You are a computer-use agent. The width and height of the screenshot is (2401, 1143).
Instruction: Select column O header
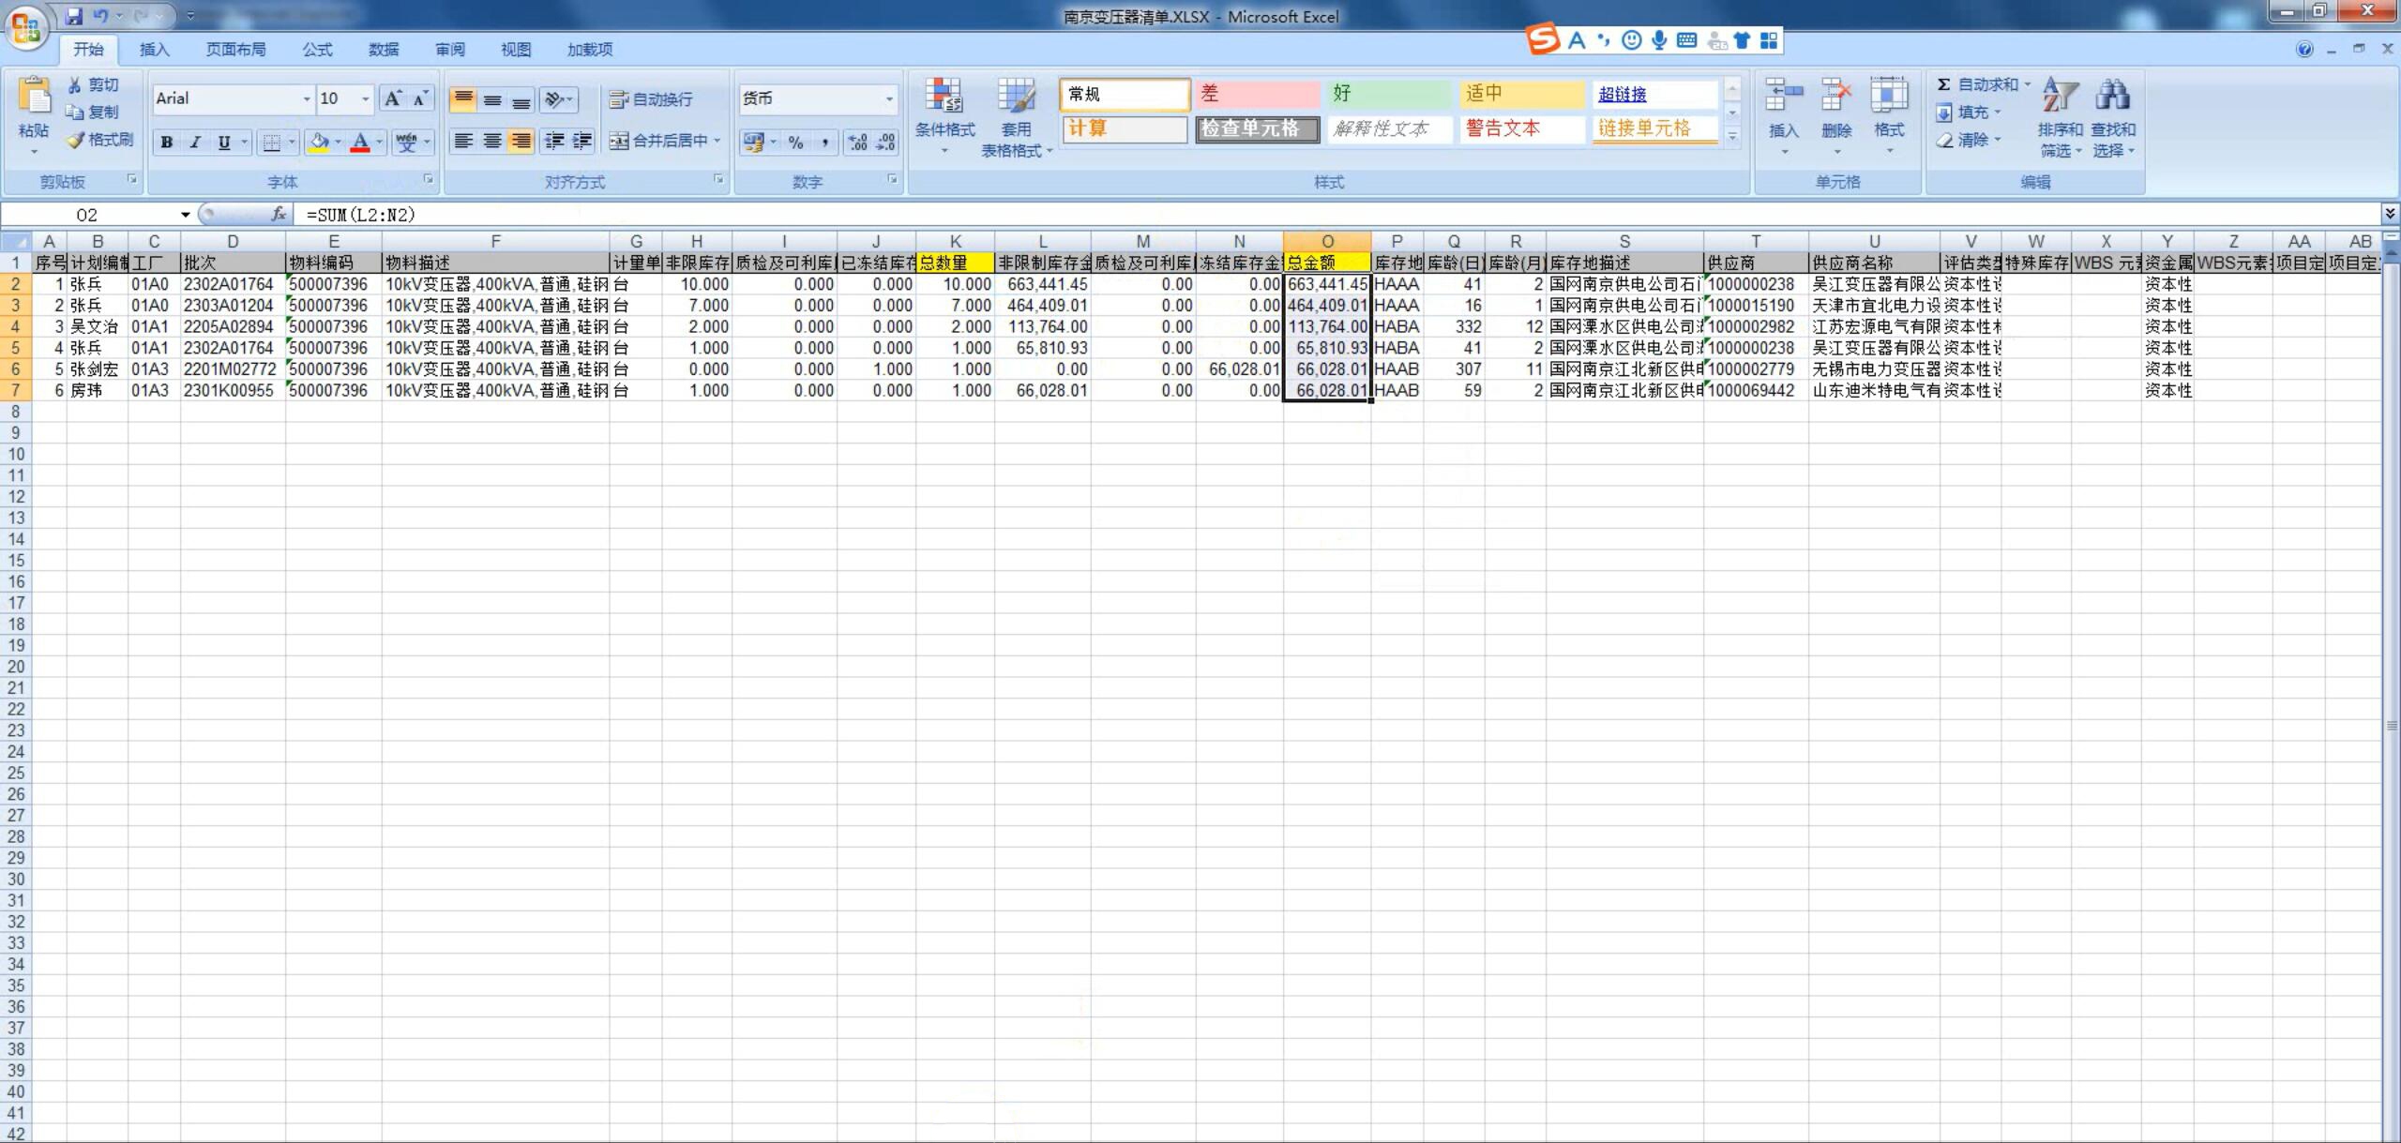coord(1326,241)
